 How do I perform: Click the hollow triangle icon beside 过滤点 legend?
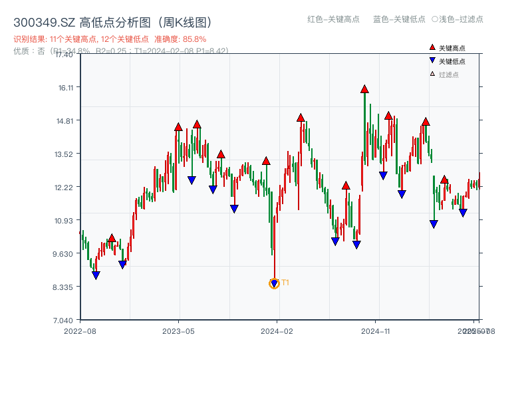tap(432, 74)
